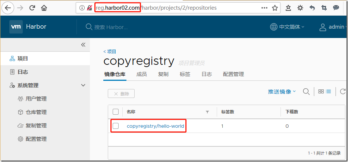Click the search magnifier in repository toolbar

point(306,92)
